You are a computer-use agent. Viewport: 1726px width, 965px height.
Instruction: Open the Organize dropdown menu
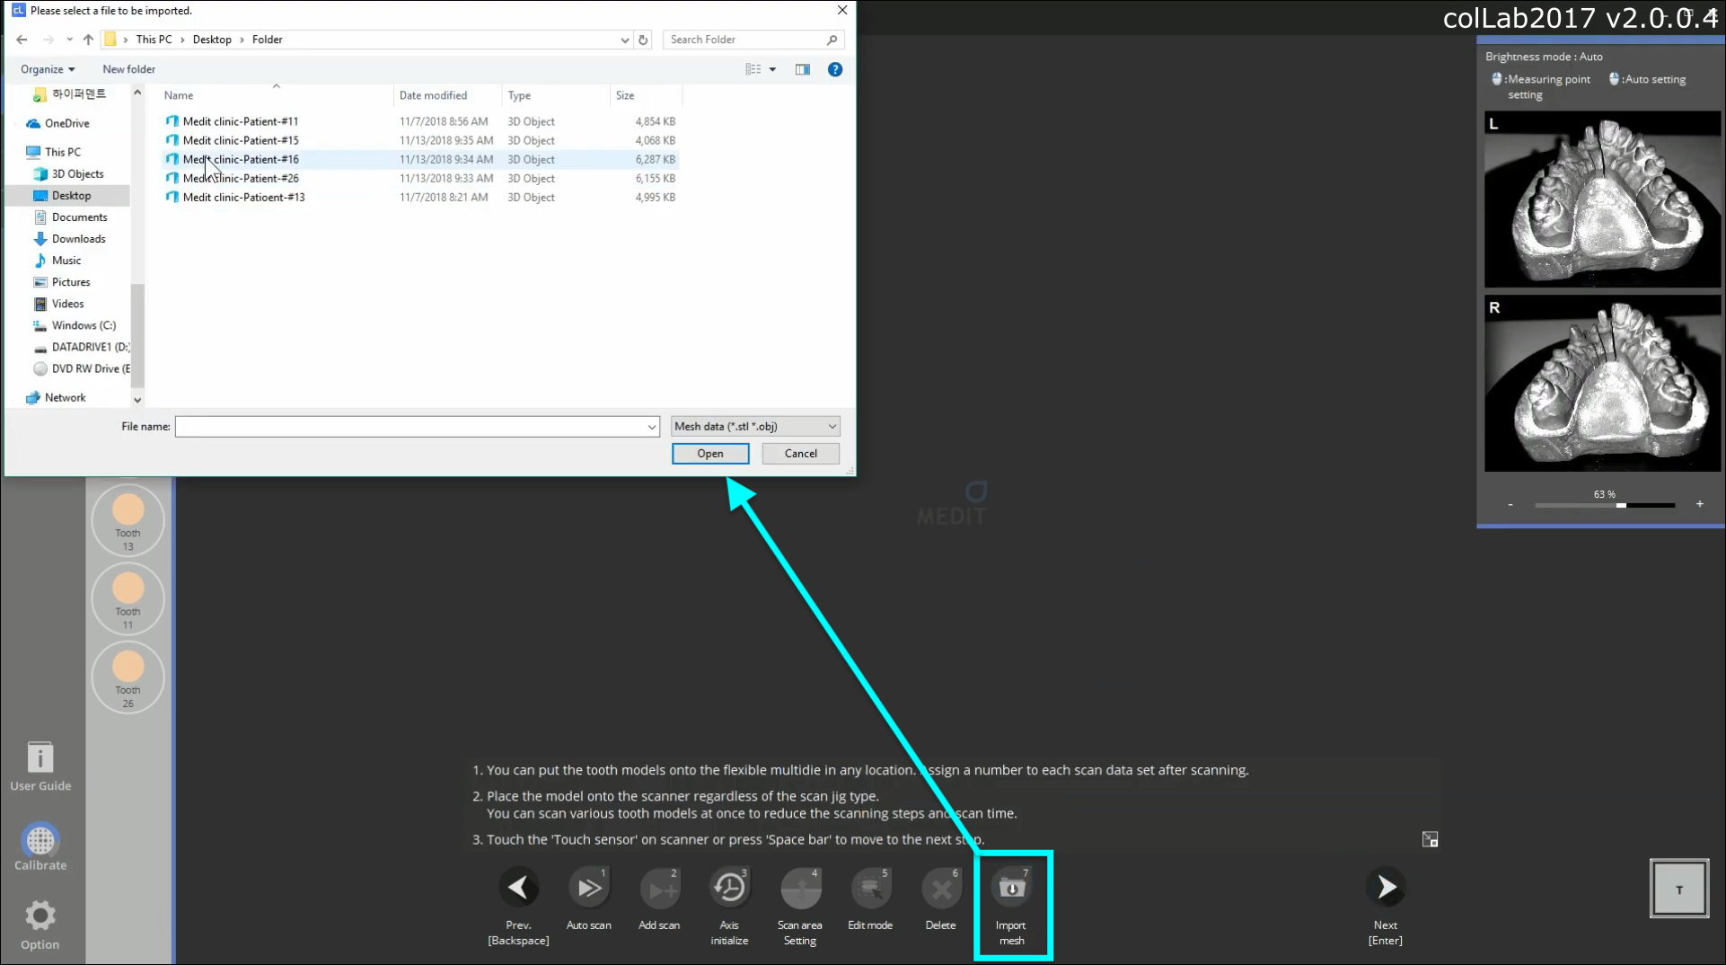point(48,69)
